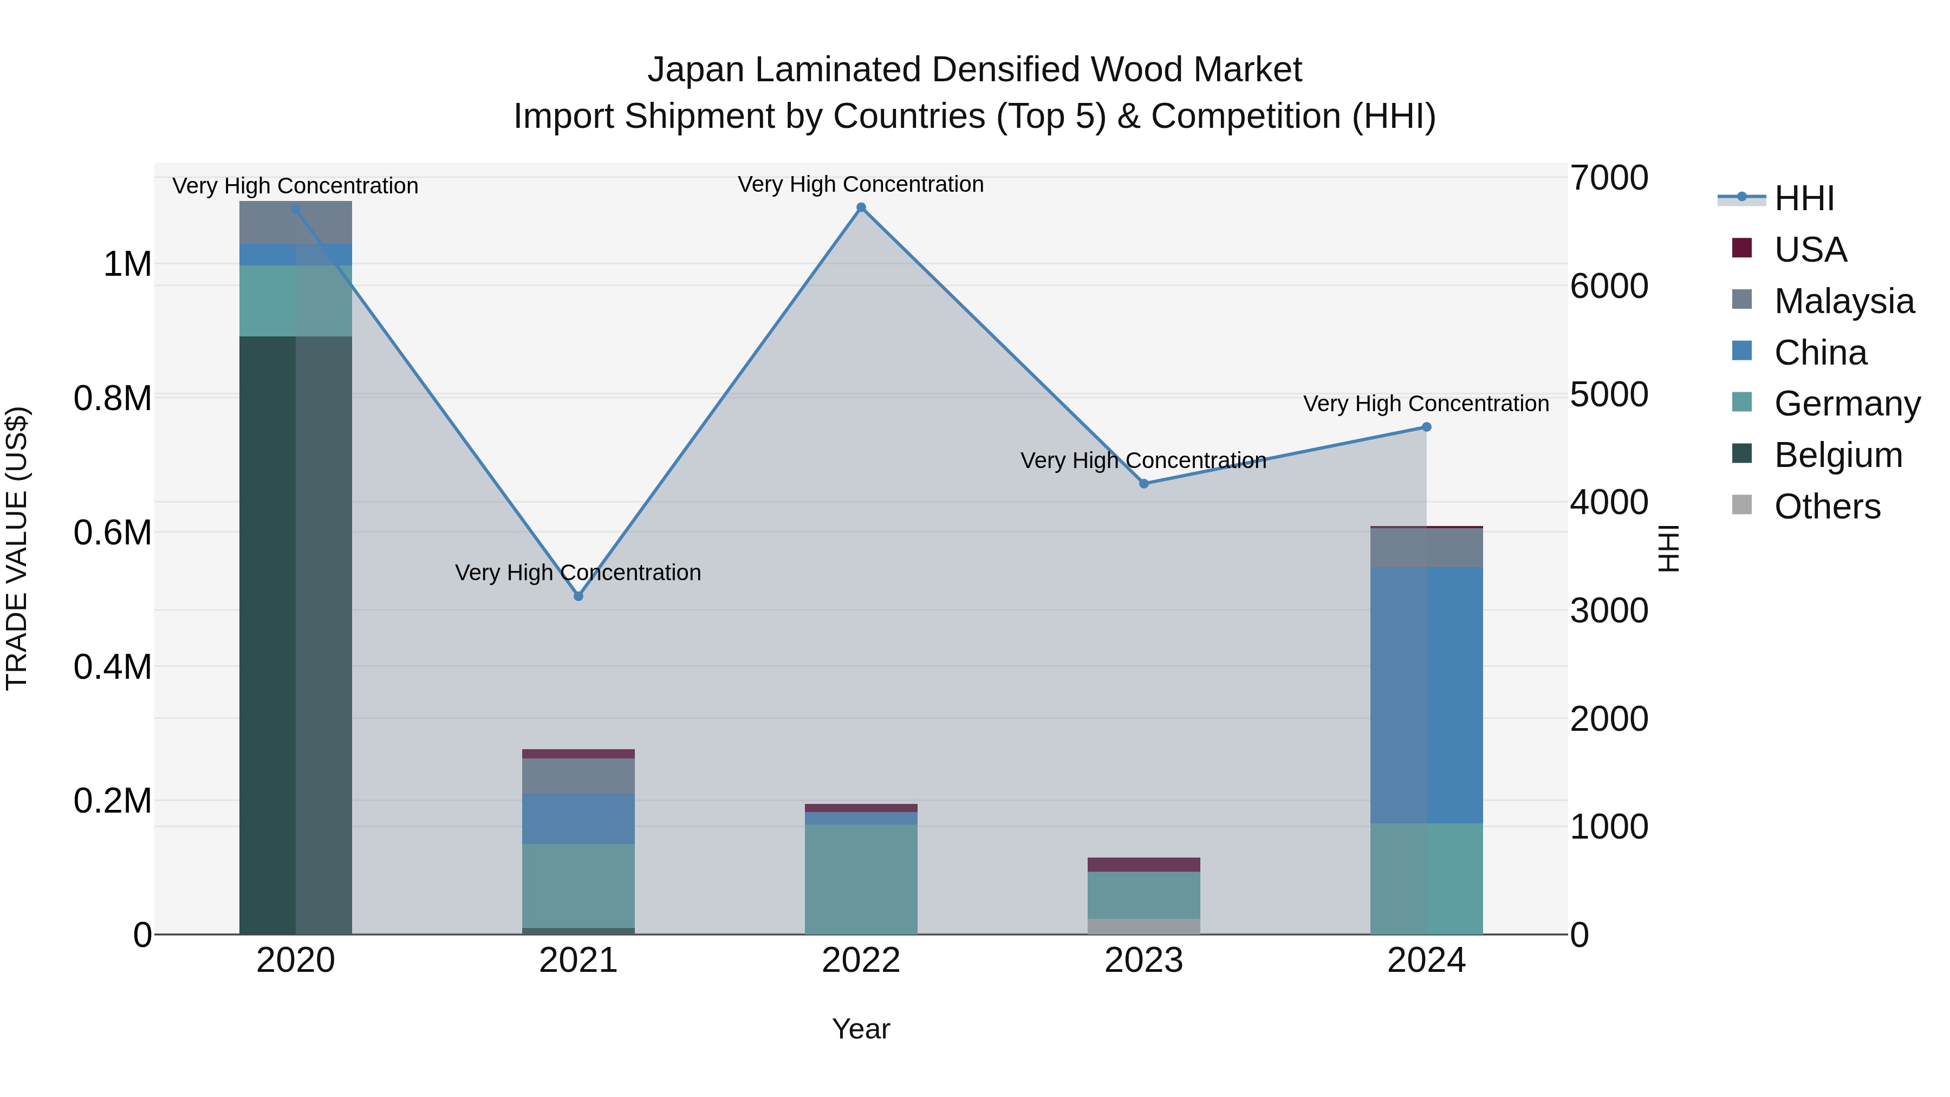Screen dimensions: 1950x1097
Task: Click the 2021 x-axis label
Action: point(578,960)
